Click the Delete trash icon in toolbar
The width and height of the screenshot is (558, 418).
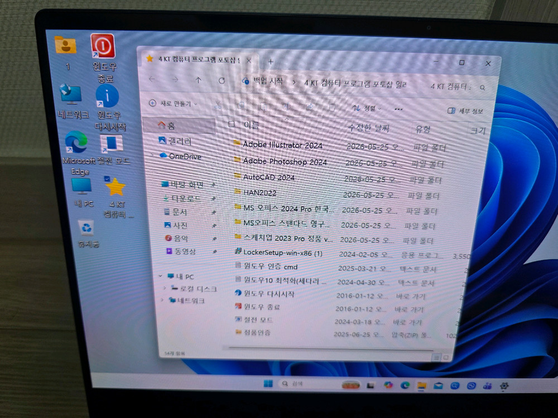point(331,107)
